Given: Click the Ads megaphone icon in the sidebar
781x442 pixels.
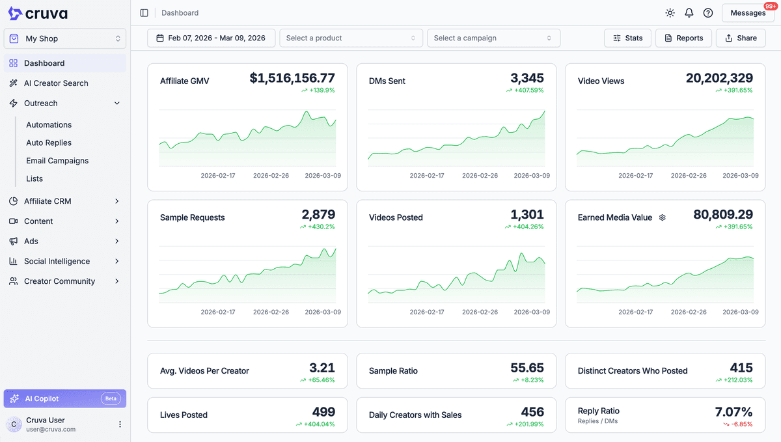Looking at the screenshot, I should (13, 241).
